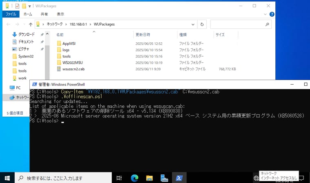
Task: Sort by 種類 column header
Action: click(x=183, y=35)
